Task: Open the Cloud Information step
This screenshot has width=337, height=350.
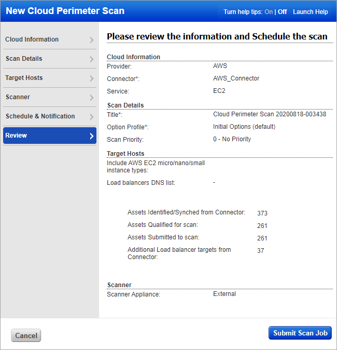Action: [x=50, y=39]
